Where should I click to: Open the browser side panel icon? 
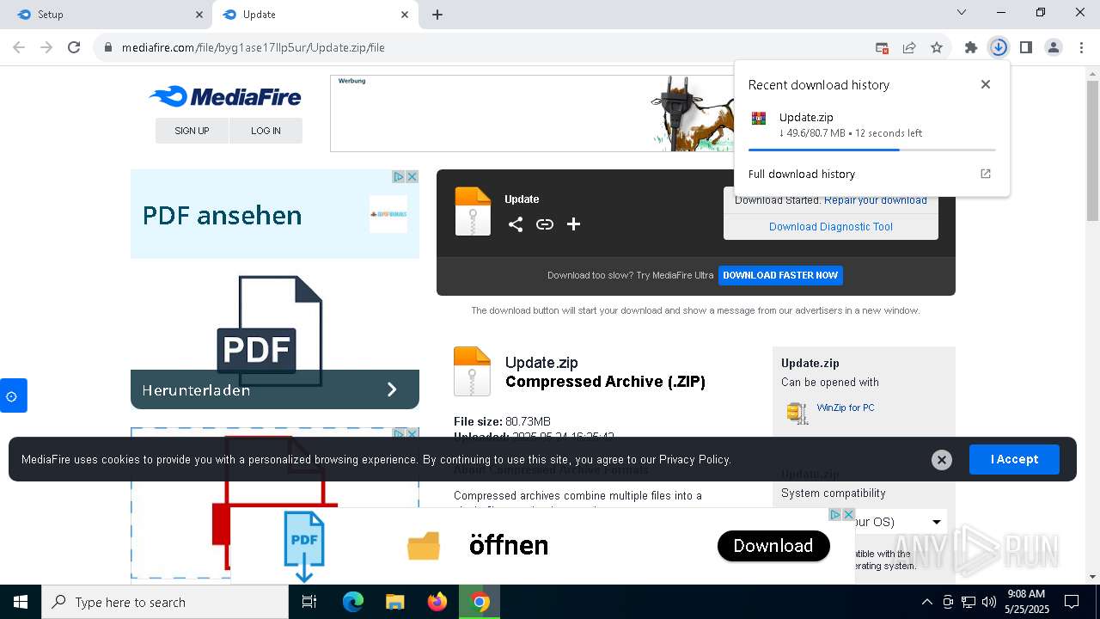(1026, 47)
